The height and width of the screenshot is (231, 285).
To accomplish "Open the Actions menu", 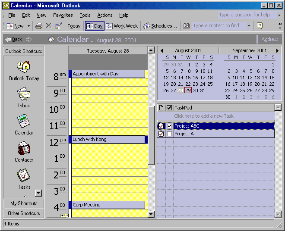I will (x=104, y=15).
